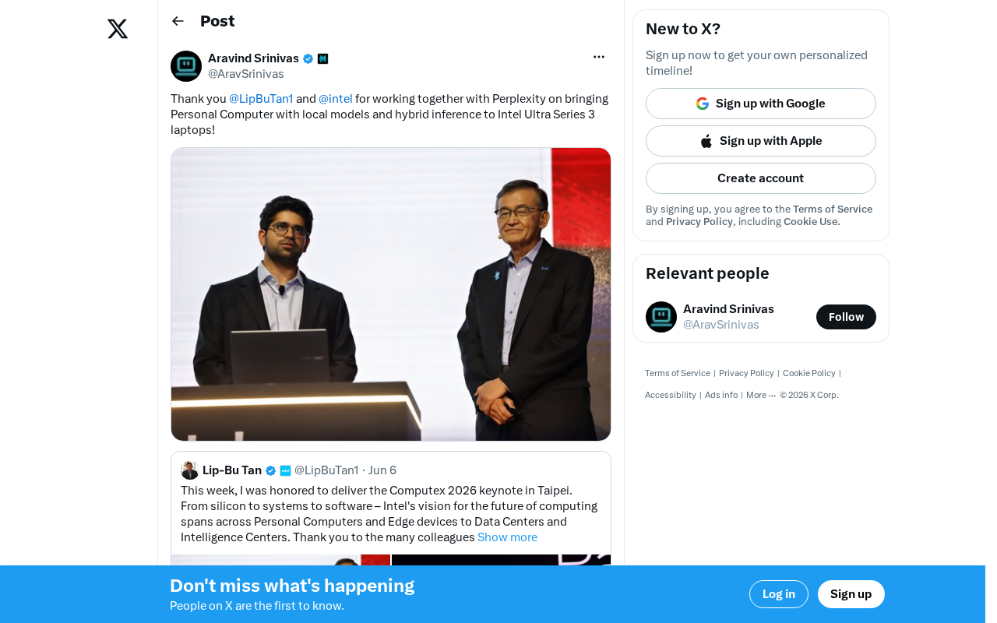View the stage photo of the two men

(391, 294)
